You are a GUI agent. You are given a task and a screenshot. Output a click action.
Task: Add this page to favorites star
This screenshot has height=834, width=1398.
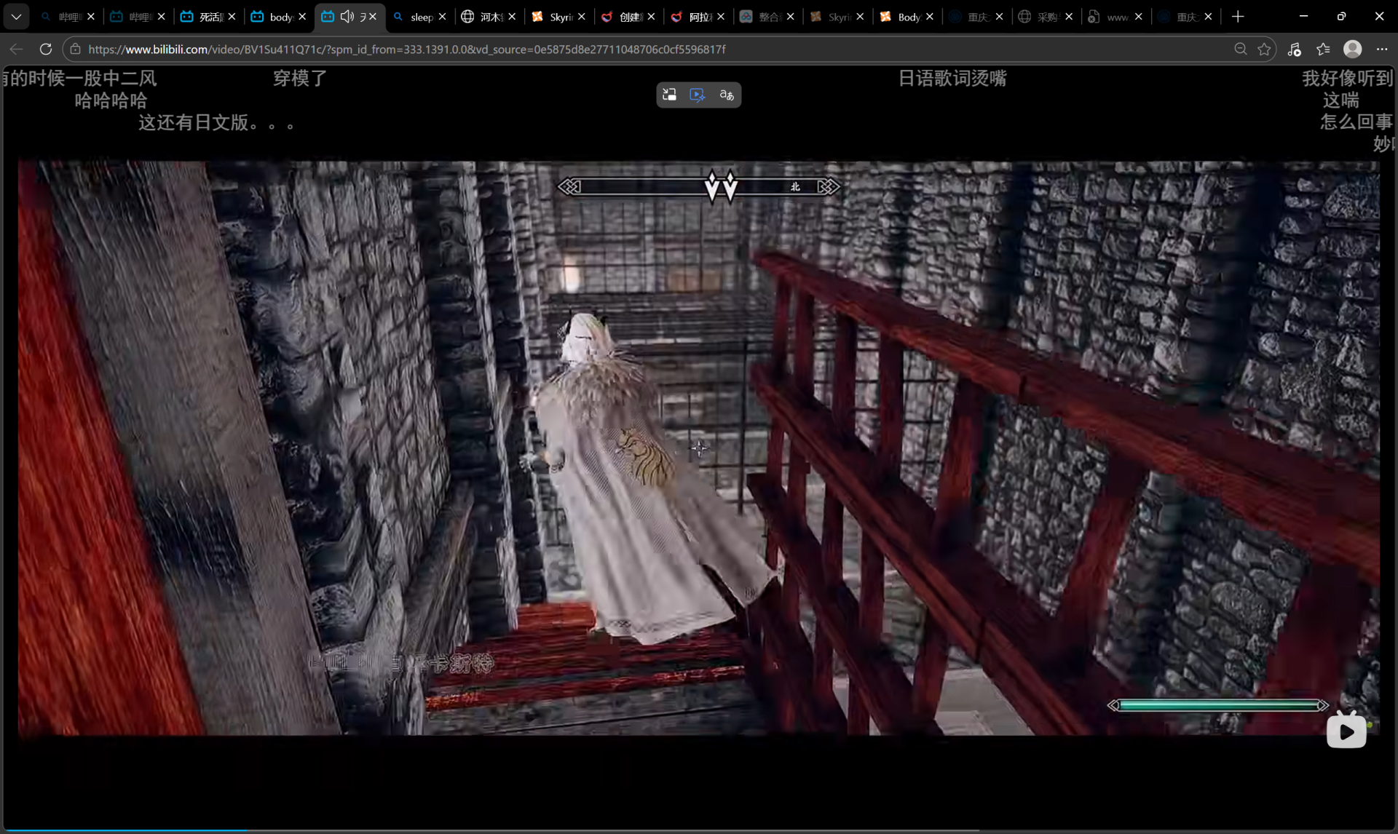tap(1264, 49)
